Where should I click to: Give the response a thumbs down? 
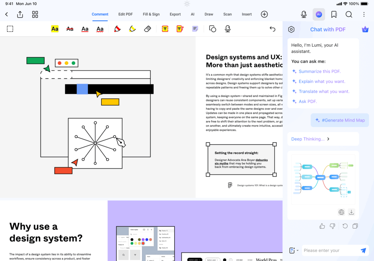pos(332,226)
